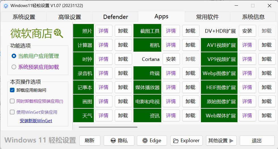The height and width of the screenshot is (149, 278).
Task: Launch Explorer settings with folder icon
Action: (186, 141)
